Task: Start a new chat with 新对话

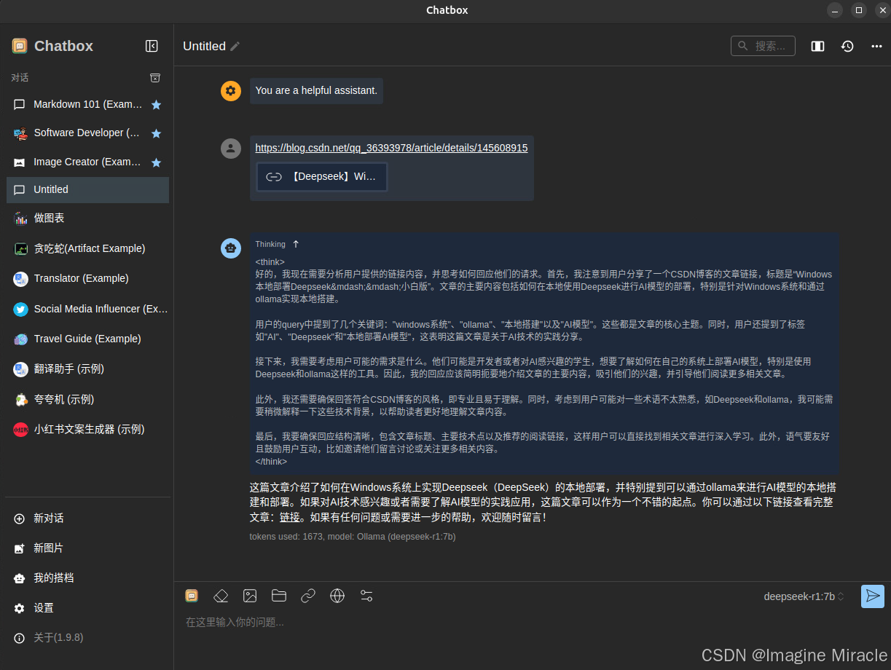Action: [x=87, y=518]
